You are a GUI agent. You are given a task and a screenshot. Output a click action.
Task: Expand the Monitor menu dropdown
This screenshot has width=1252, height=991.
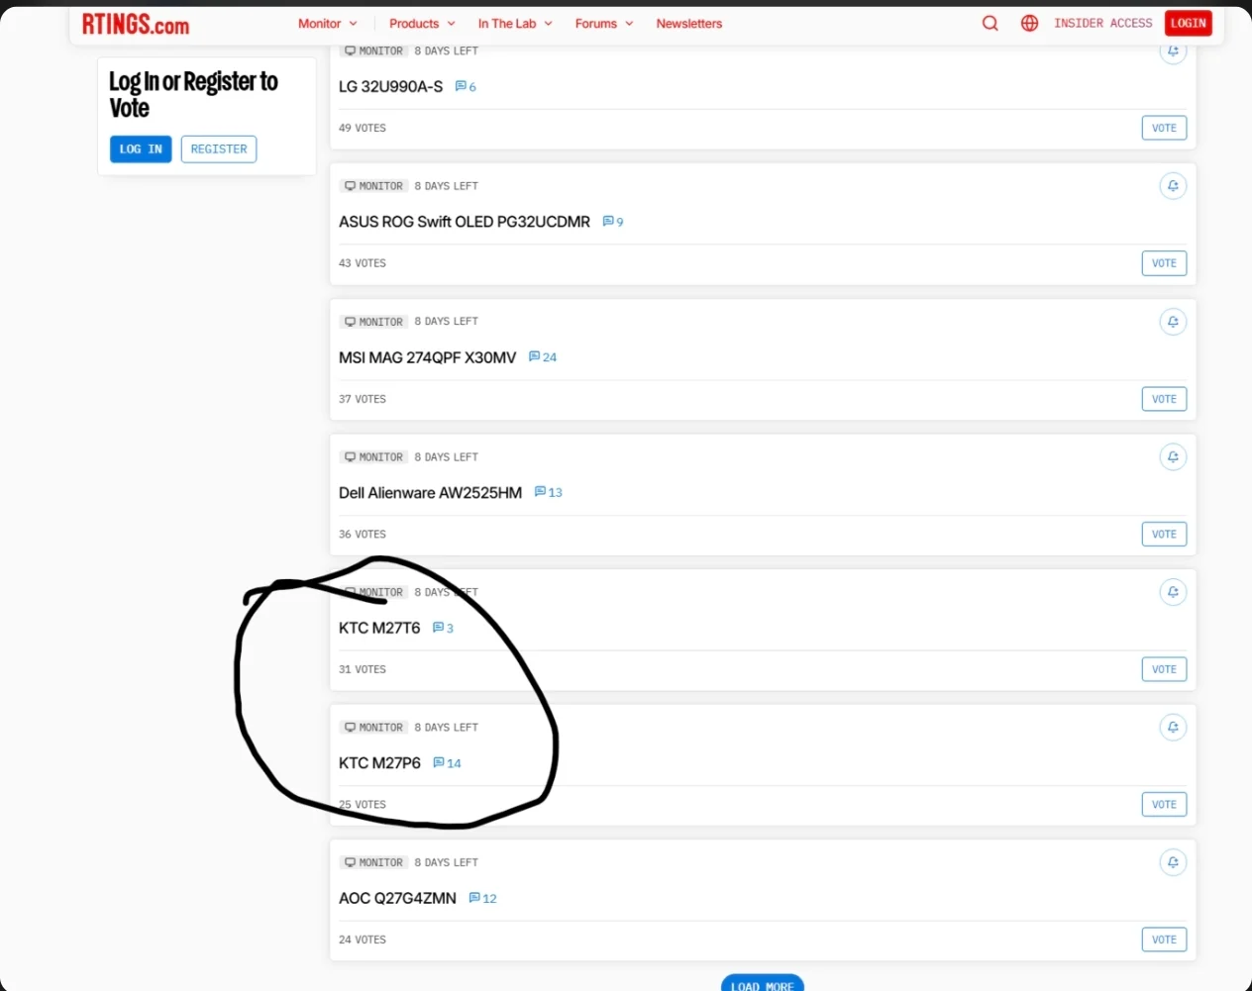328,24
